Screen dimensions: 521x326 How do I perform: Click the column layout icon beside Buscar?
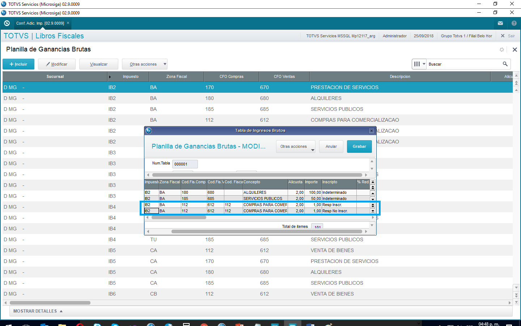(x=417, y=64)
